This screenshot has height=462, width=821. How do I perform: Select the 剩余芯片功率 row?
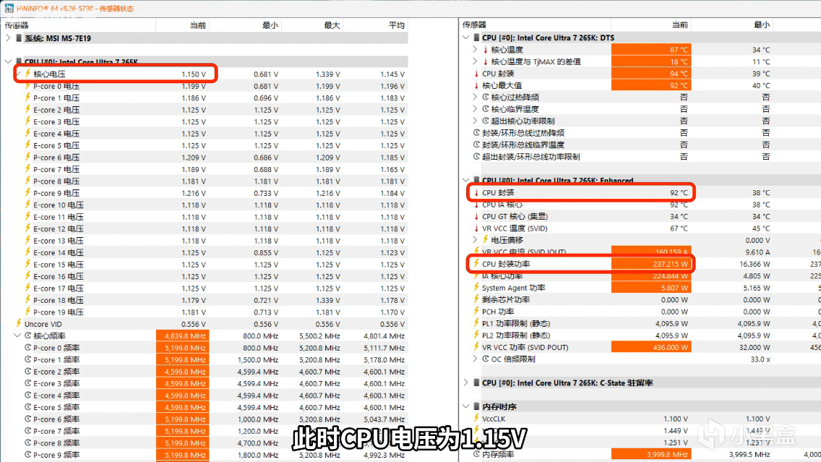pyautogui.click(x=641, y=299)
